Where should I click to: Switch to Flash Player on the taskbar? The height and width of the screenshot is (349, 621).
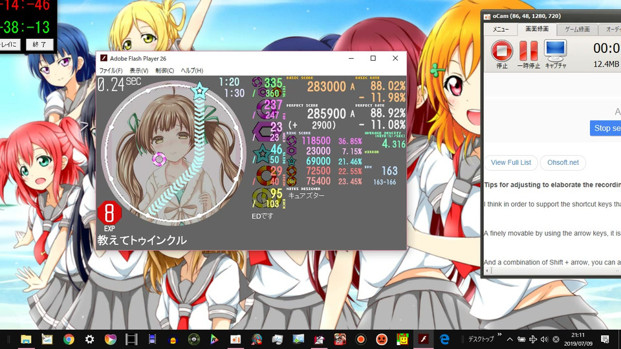click(423, 339)
